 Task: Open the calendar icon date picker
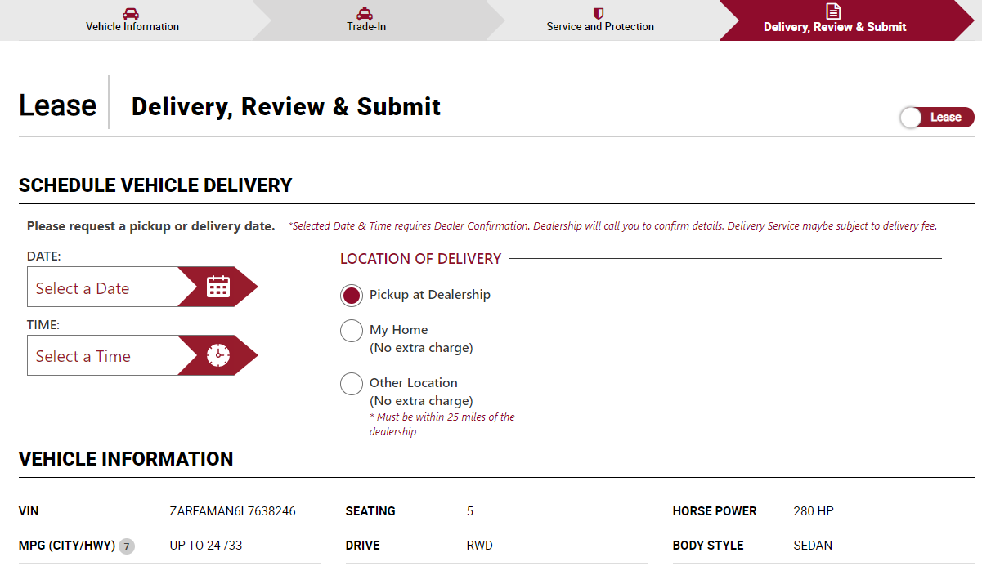point(218,287)
